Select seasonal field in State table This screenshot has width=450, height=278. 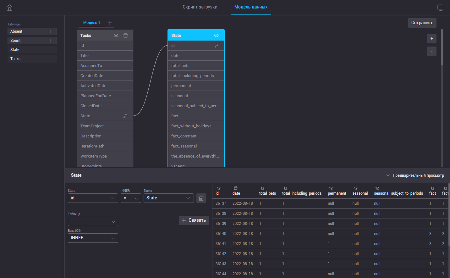pyautogui.click(x=196, y=96)
